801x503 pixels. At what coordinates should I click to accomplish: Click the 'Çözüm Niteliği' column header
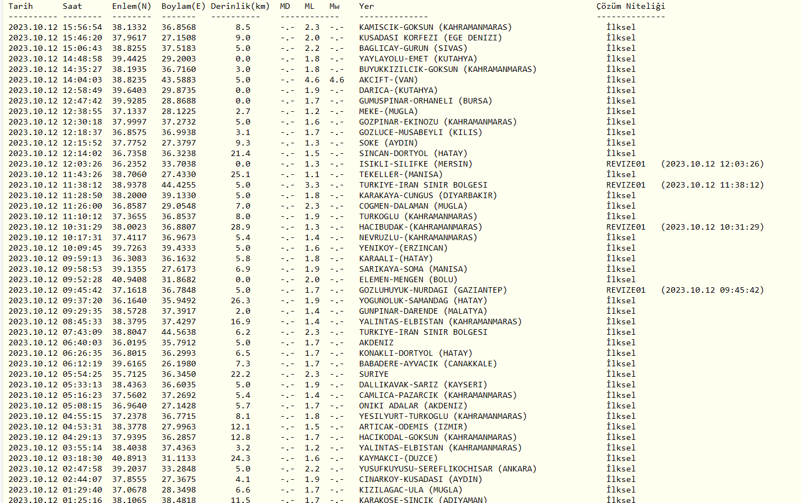[631, 6]
